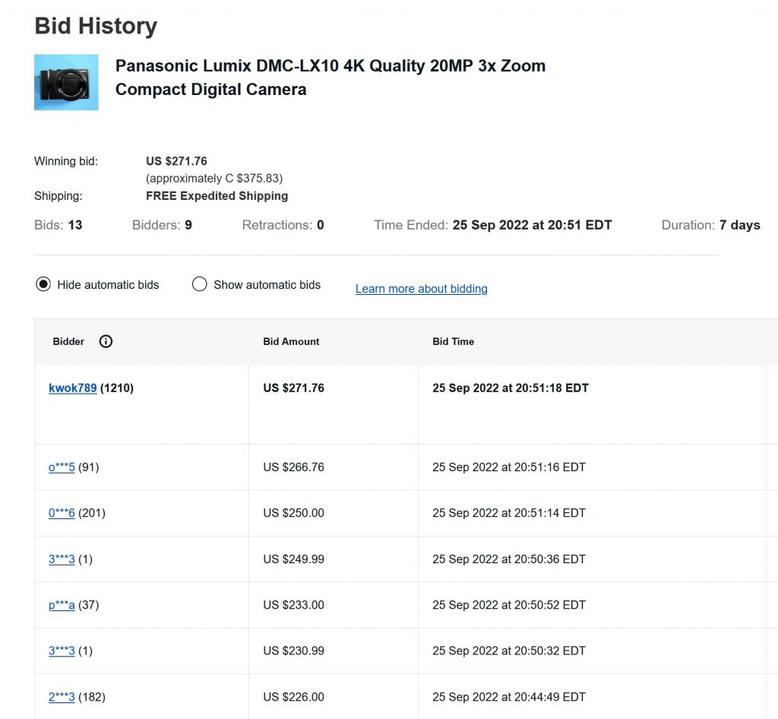Open winning bidder kwok789's profile link

(x=72, y=388)
